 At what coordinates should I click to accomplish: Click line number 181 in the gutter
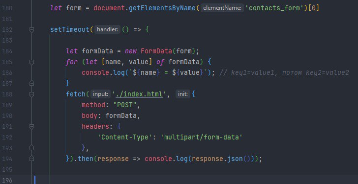(7, 19)
